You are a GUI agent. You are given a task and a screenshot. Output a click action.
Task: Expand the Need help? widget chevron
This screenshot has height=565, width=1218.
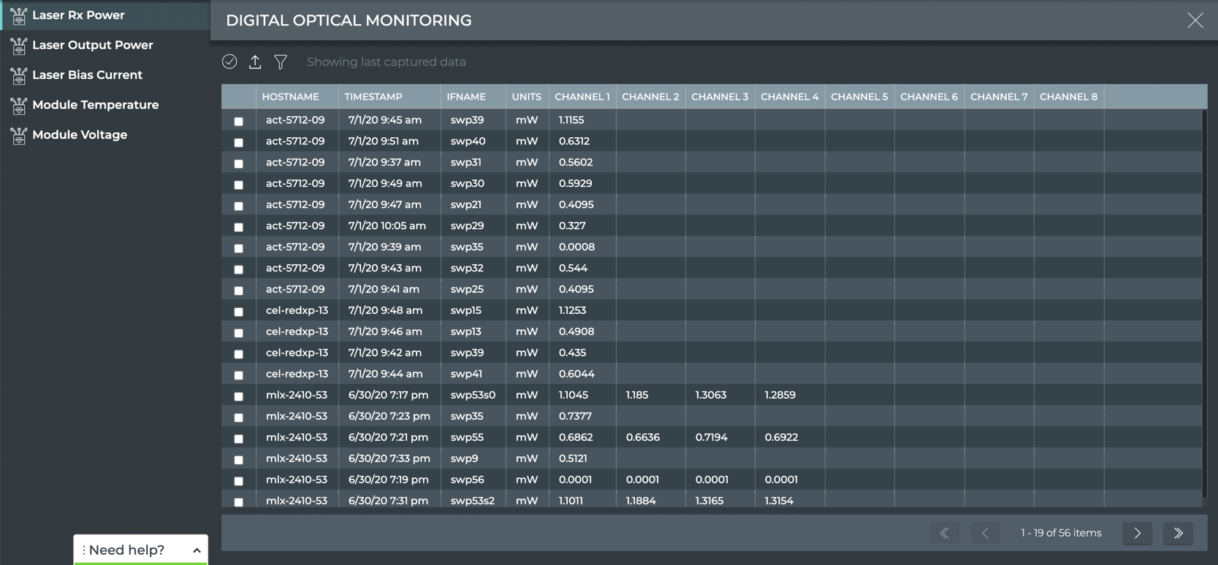coord(197,550)
